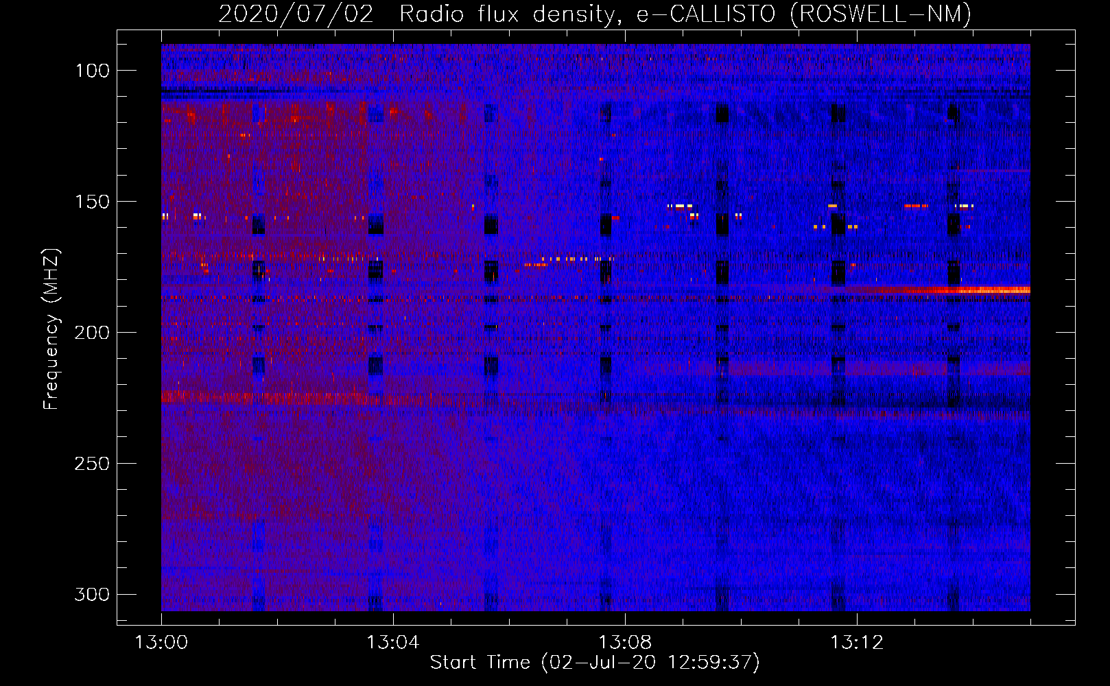Click the 250 frequency tick label
The height and width of the screenshot is (686, 1110).
92,464
